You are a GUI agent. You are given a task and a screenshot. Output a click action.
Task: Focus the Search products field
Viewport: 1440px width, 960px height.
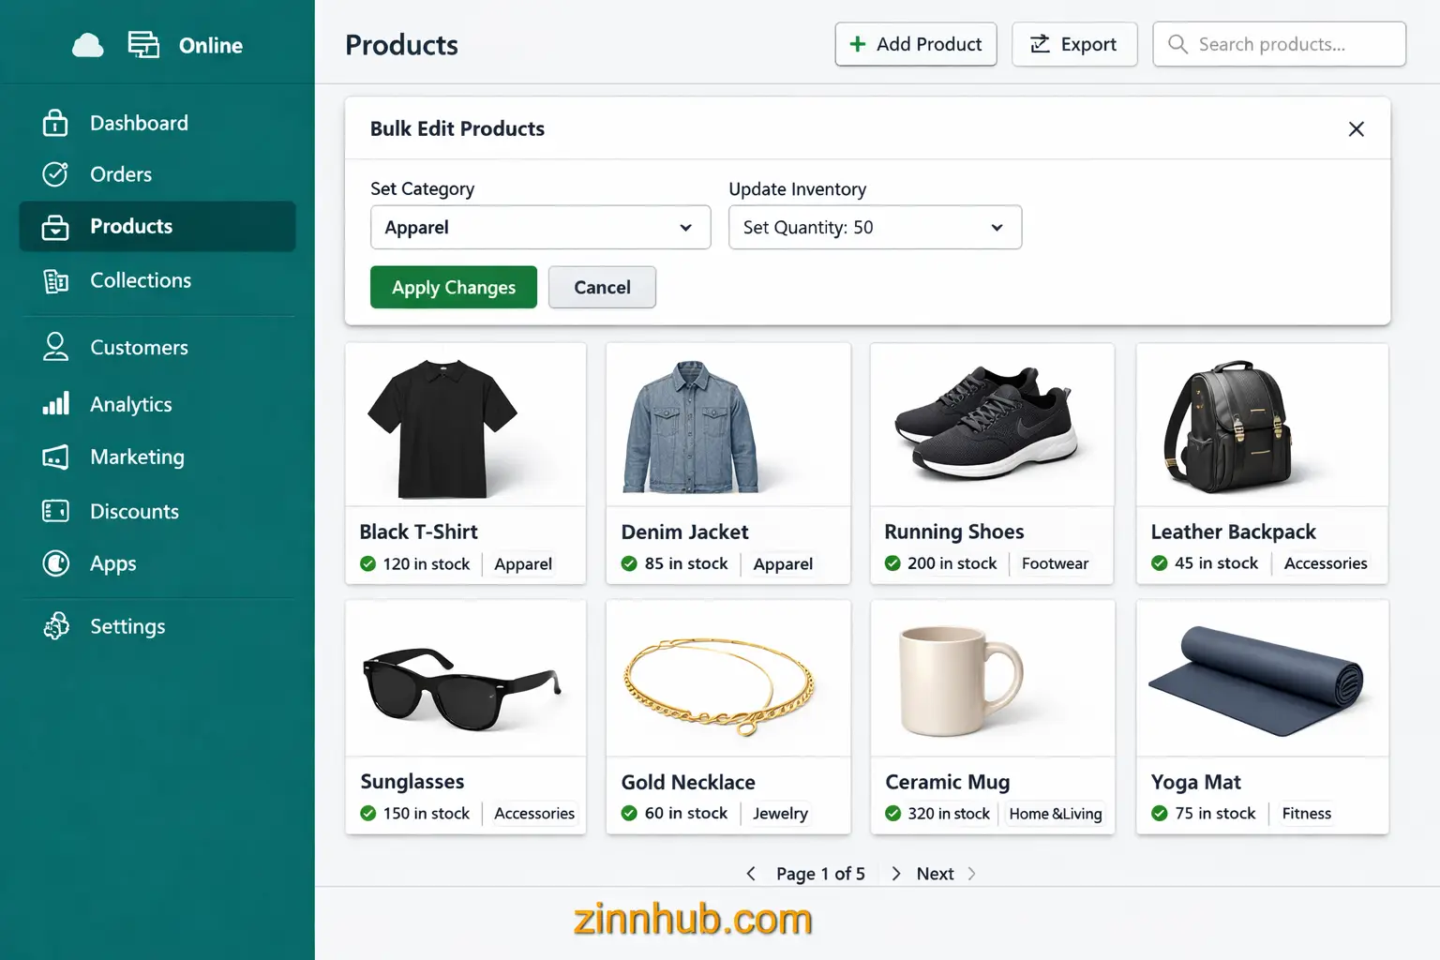1279,44
